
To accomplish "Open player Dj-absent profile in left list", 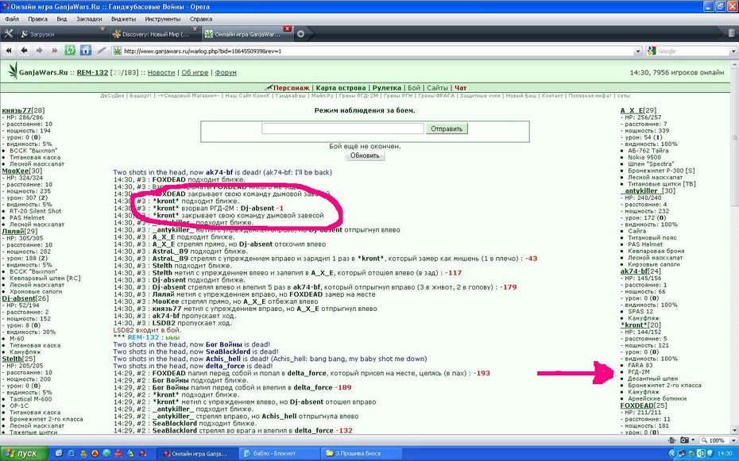I will click(x=19, y=298).
